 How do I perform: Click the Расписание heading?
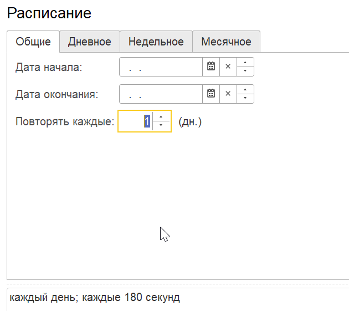pos(49,13)
